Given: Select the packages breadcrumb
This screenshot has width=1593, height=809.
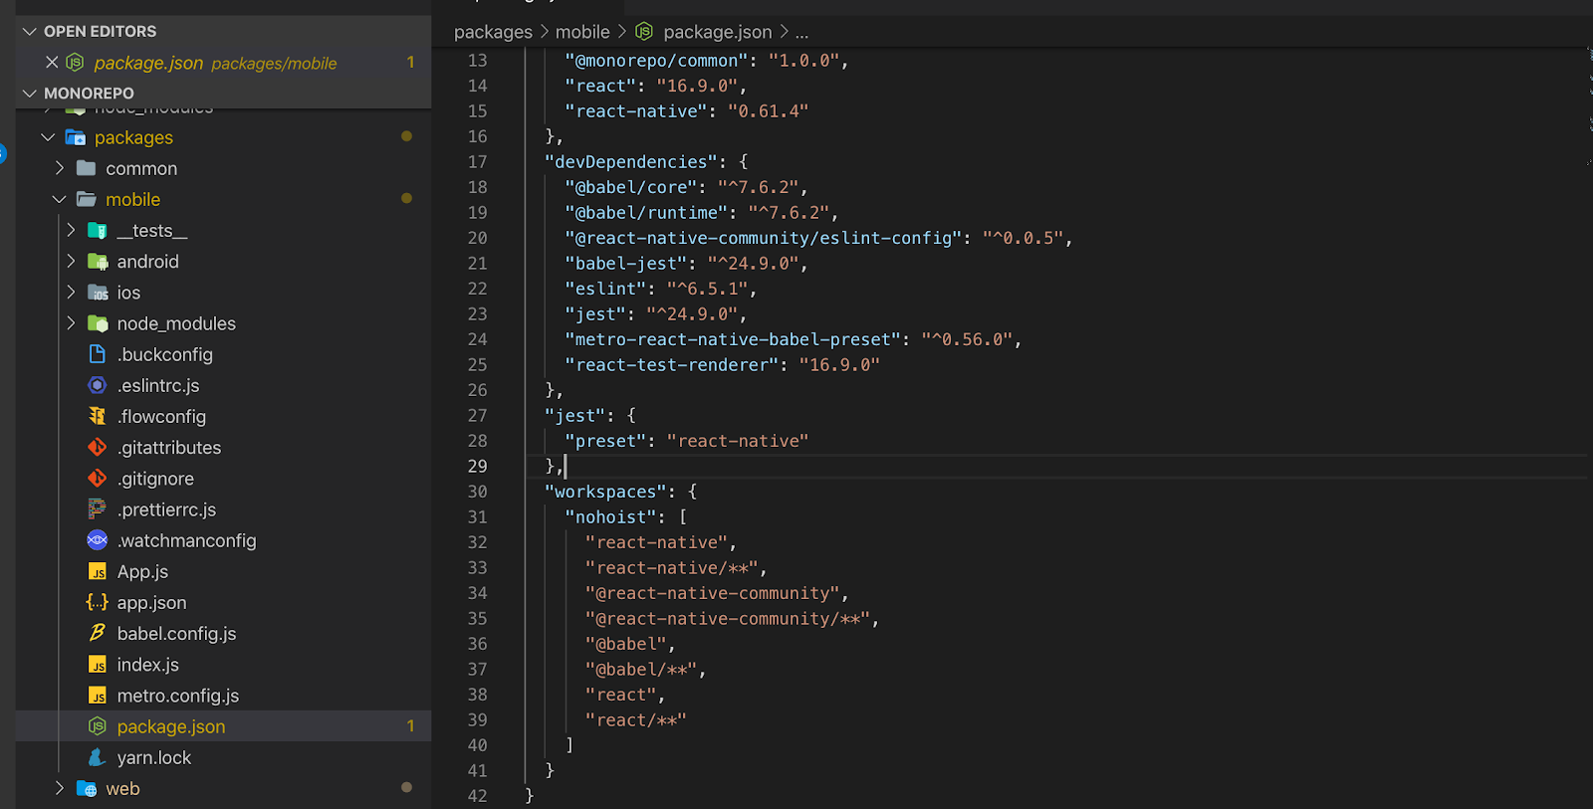Looking at the screenshot, I should [x=493, y=32].
